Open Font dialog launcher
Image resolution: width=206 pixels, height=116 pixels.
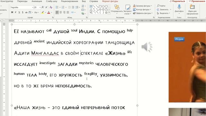click(x=53, y=17)
